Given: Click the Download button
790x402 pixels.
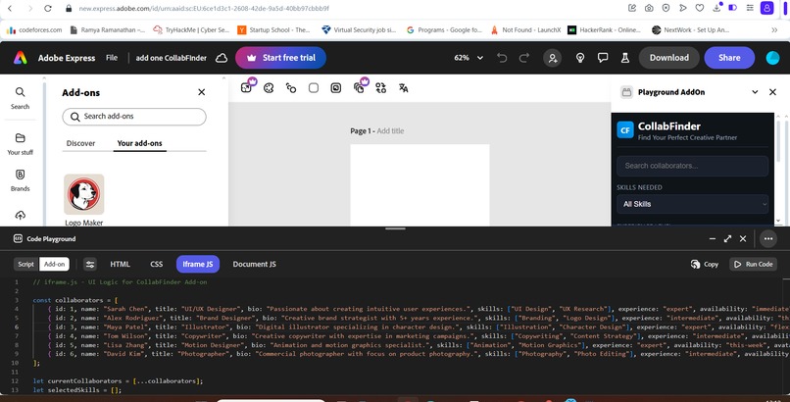Looking at the screenshot, I should pos(669,58).
